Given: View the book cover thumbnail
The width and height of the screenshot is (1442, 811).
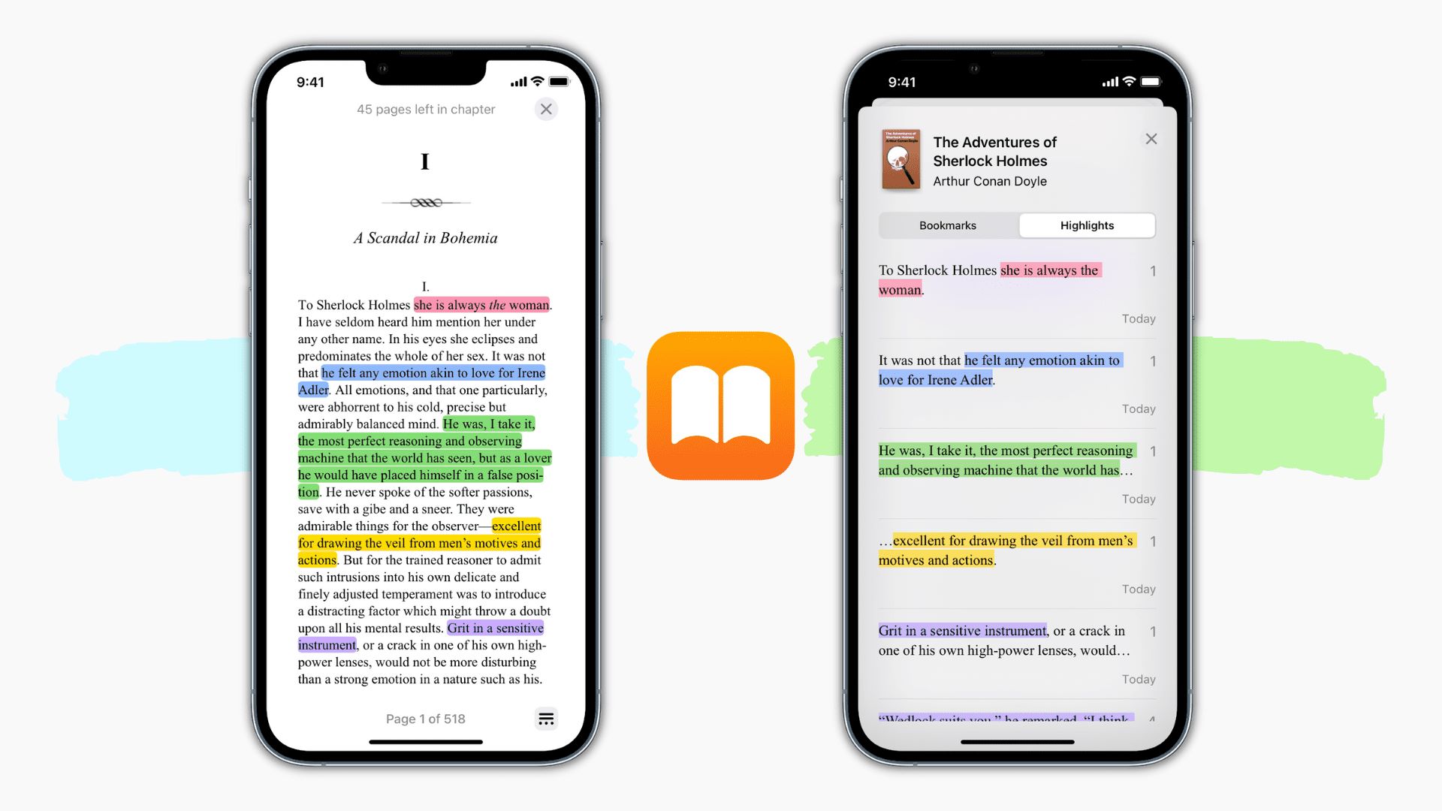Looking at the screenshot, I should pyautogui.click(x=899, y=159).
